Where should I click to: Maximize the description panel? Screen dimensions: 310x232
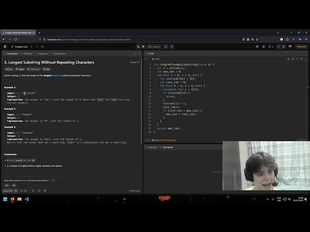(135, 54)
